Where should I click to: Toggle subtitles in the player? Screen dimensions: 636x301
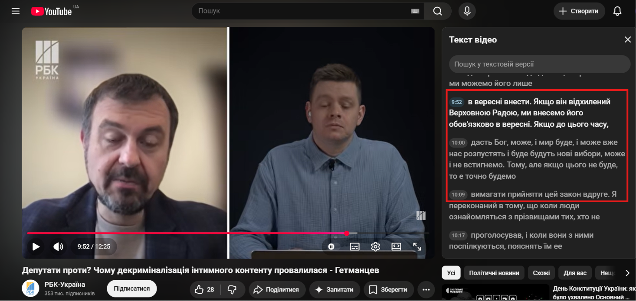(354, 246)
